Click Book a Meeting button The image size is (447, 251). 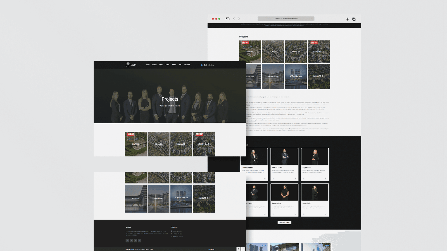tap(207, 65)
